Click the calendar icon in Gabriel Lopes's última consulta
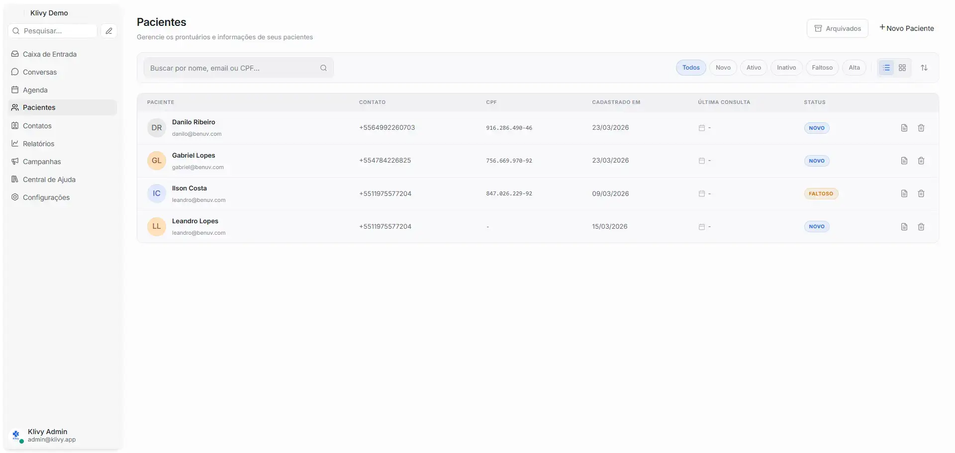 coord(701,160)
